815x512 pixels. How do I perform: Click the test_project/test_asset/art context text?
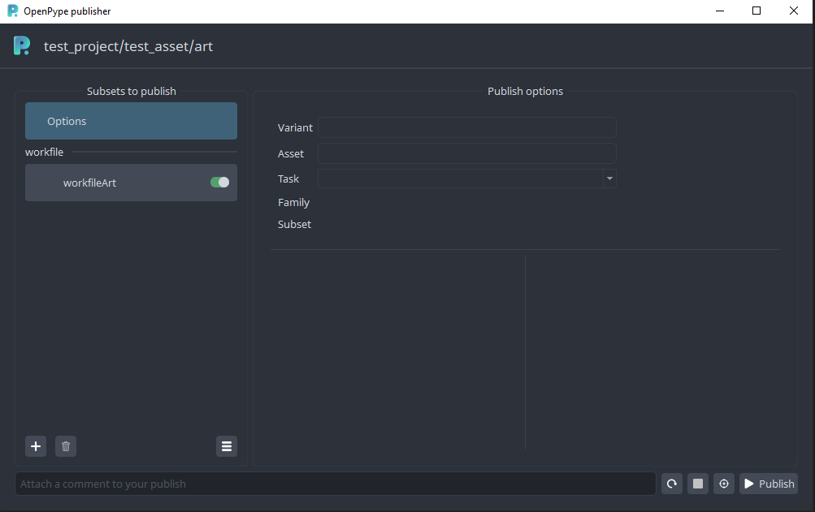tap(128, 46)
